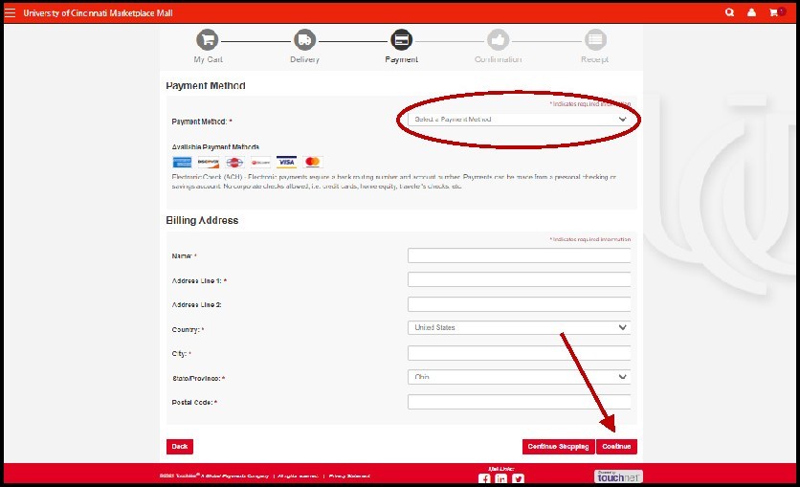
Task: Click the Continue Shopping button
Action: [x=557, y=447]
